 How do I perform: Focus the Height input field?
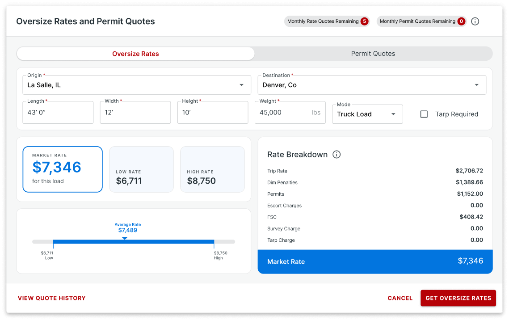[x=212, y=113]
